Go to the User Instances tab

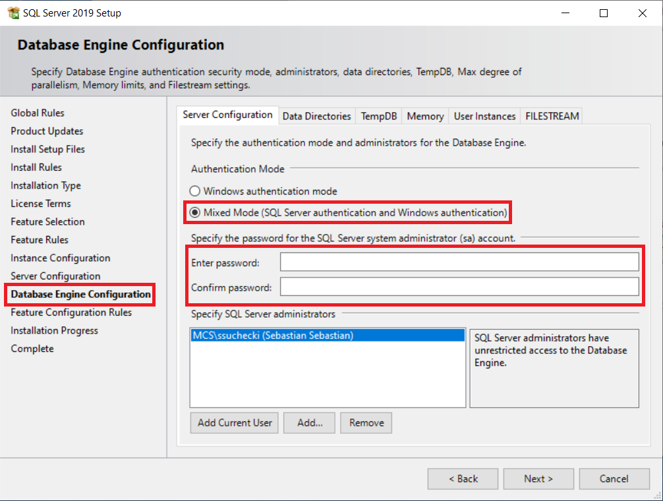pos(484,116)
